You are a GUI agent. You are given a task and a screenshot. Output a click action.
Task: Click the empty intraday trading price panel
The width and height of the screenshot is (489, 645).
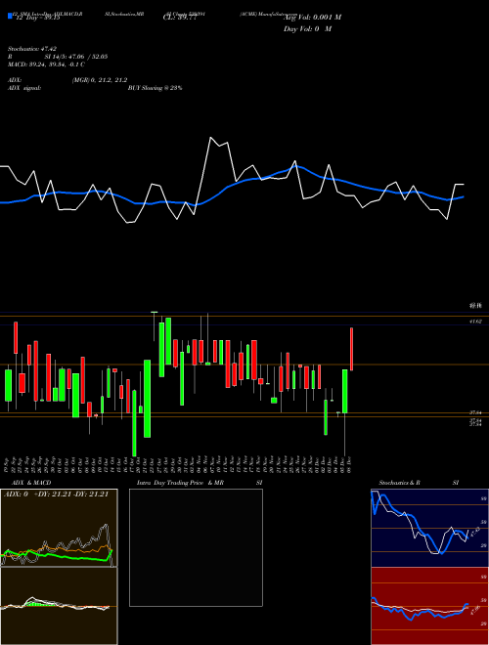196,547
